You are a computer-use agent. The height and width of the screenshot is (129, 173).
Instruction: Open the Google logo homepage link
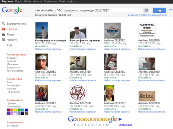coord(12,10)
